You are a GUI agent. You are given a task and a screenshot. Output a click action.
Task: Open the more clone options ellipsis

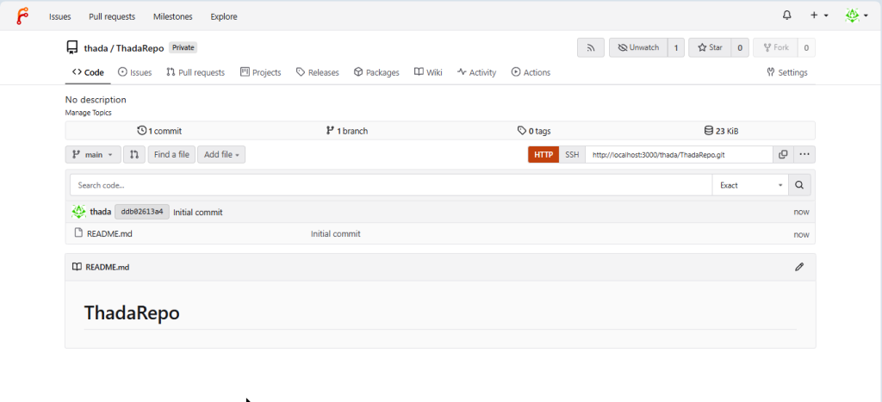(804, 155)
